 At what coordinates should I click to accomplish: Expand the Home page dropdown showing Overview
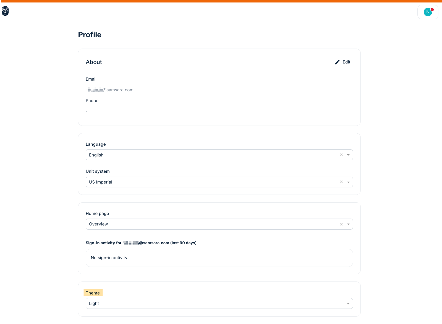click(x=348, y=224)
